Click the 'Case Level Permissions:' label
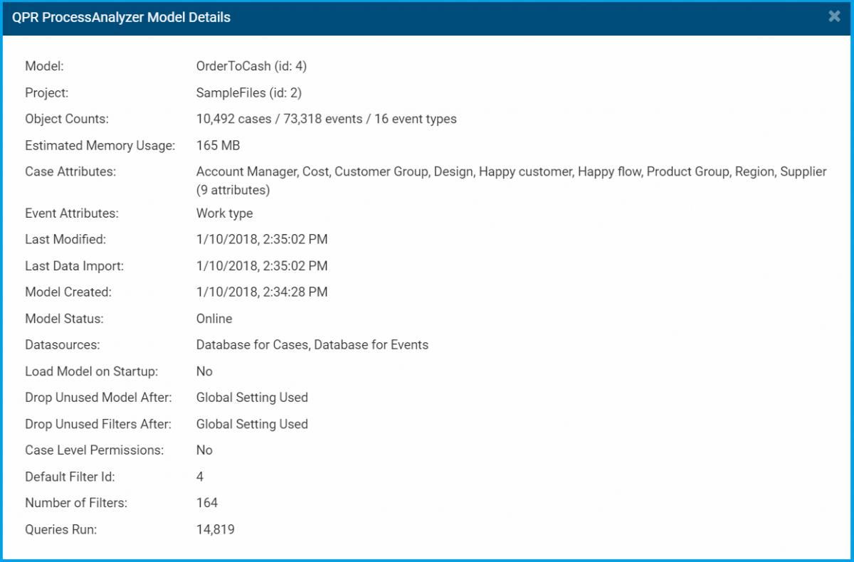Screen dimensions: 854x562 [x=94, y=450]
